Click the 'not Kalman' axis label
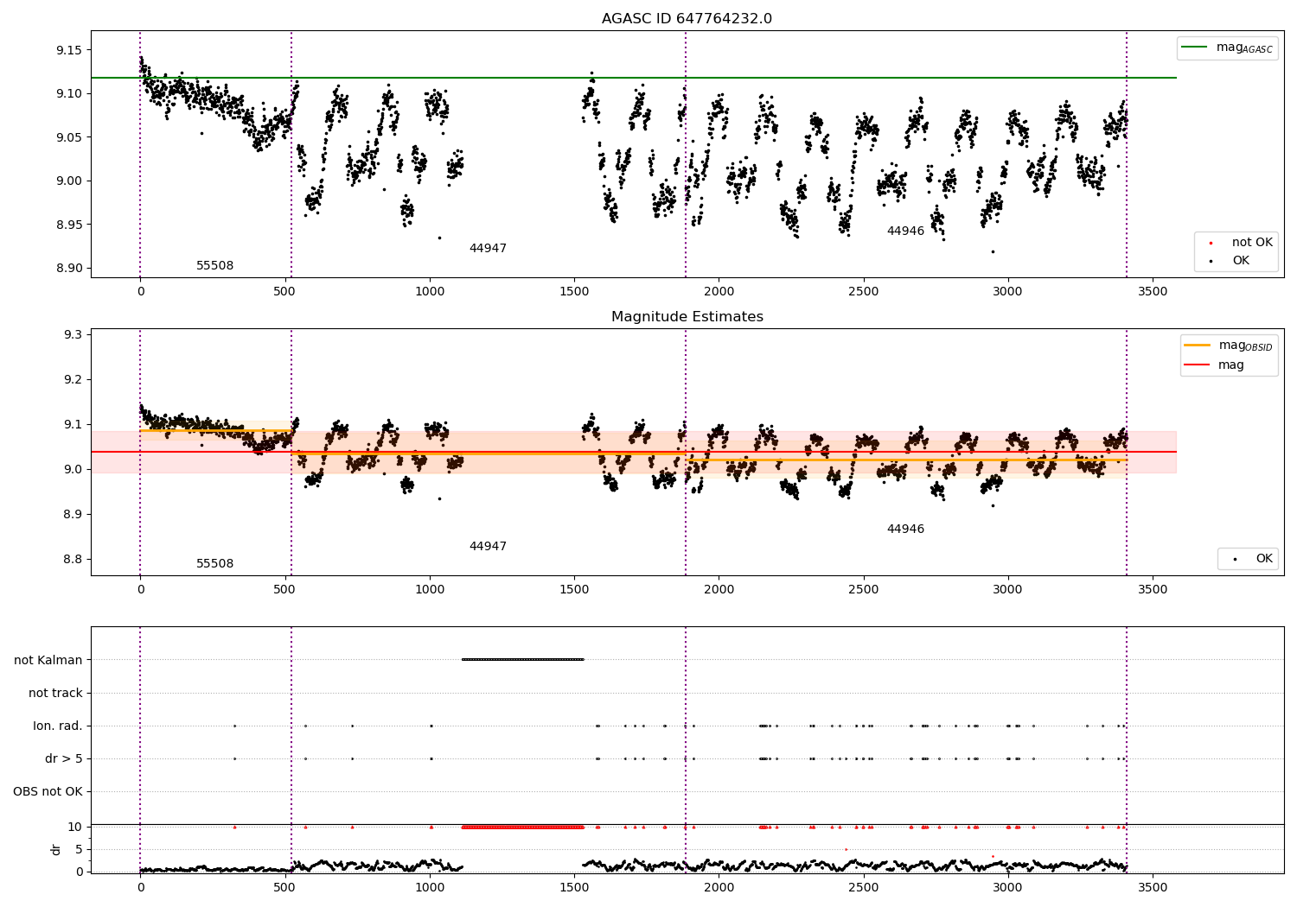The width and height of the screenshot is (1297, 907). tap(48, 660)
